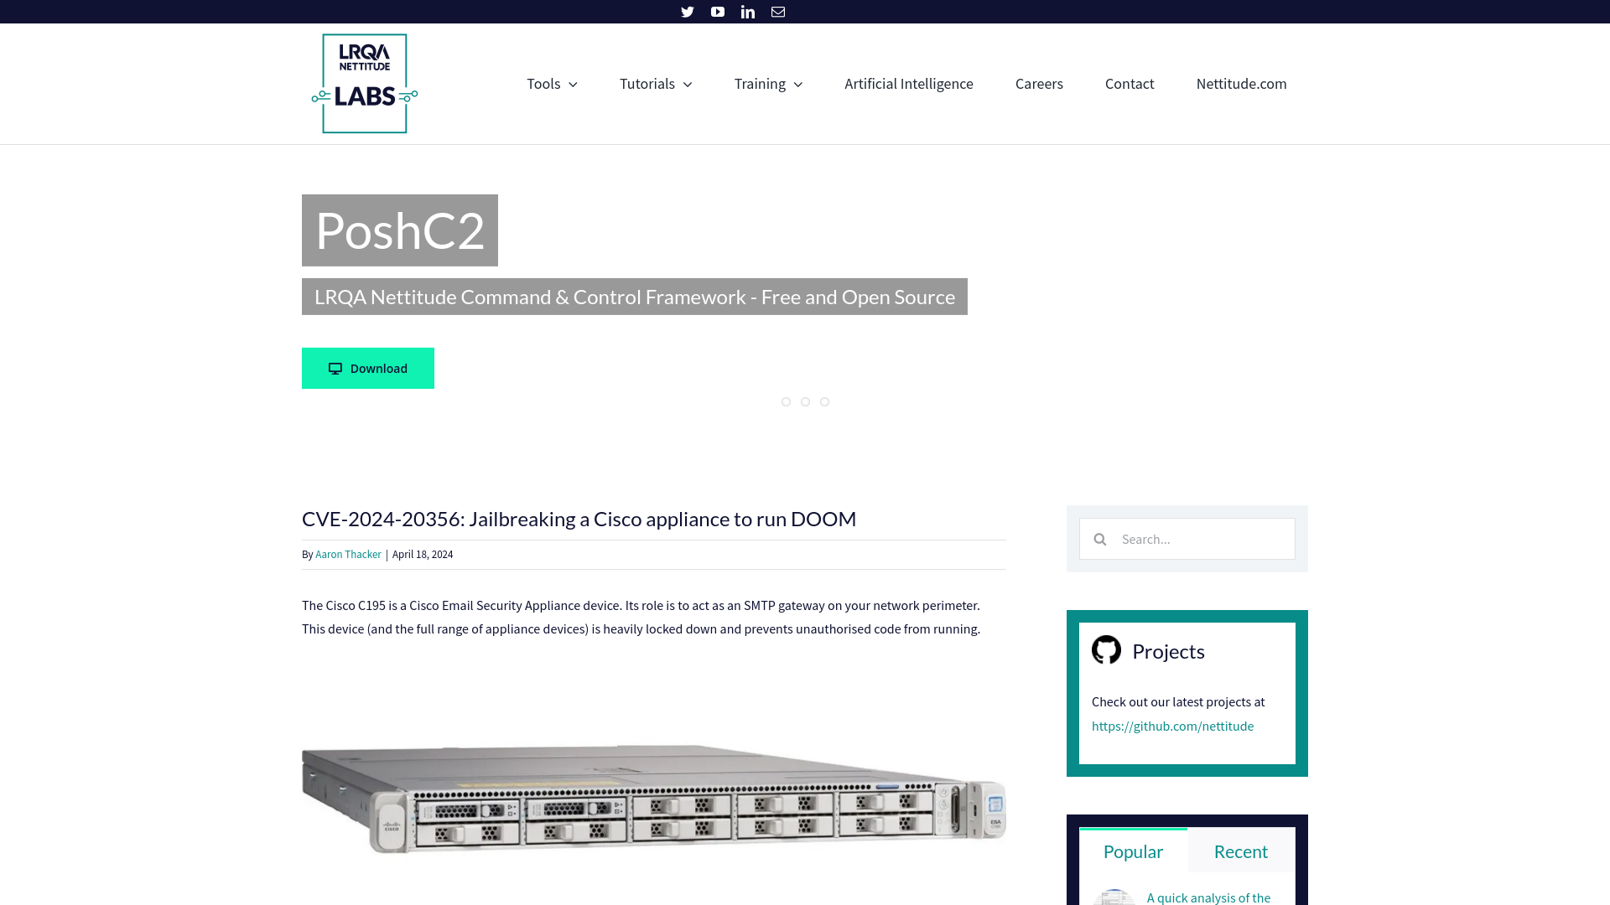1610x905 pixels.
Task: Click the https://github.com/nettitude link
Action: [1172, 725]
